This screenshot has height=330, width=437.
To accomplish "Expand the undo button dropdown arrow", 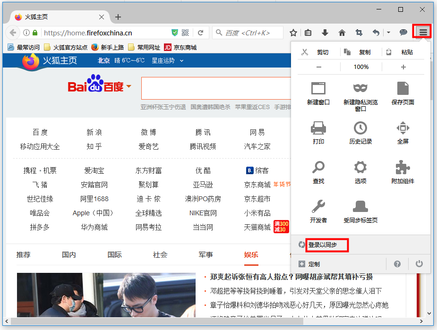I will pyautogui.click(x=388, y=33).
